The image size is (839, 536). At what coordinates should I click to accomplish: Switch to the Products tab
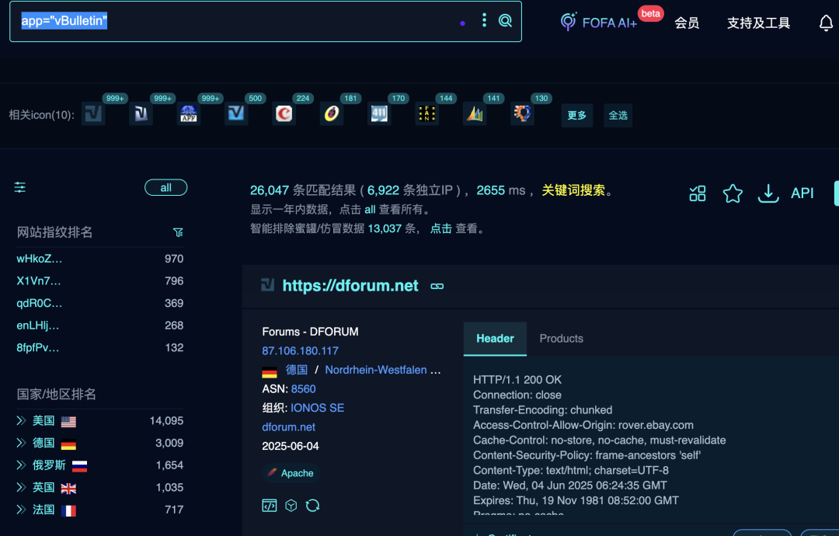[562, 339]
